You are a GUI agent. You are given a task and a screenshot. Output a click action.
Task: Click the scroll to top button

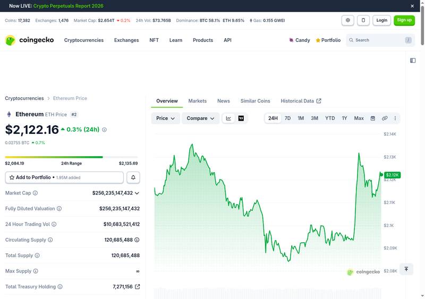pos(406,269)
